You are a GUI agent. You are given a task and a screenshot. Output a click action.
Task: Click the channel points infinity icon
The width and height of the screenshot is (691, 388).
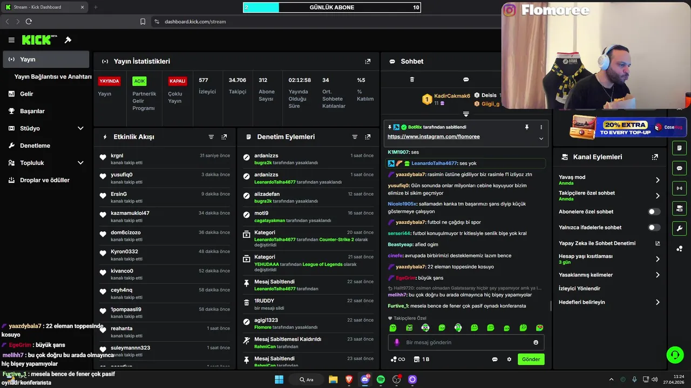[398, 359]
